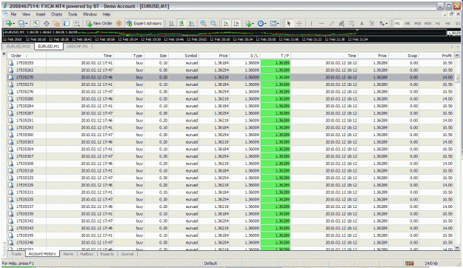Screen dimensions: 463x268
Task: Select the equidistant channel tool
Action: pos(342,23)
